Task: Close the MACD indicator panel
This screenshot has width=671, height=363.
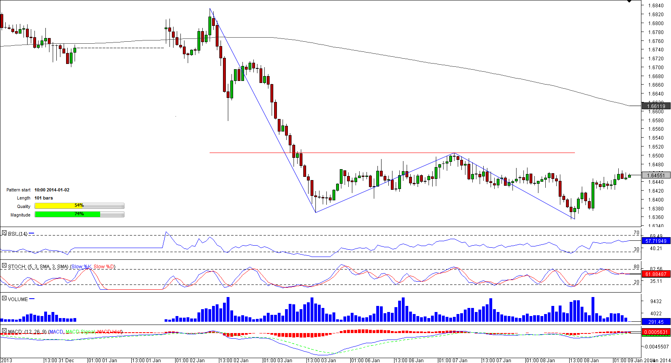Action: (4, 331)
